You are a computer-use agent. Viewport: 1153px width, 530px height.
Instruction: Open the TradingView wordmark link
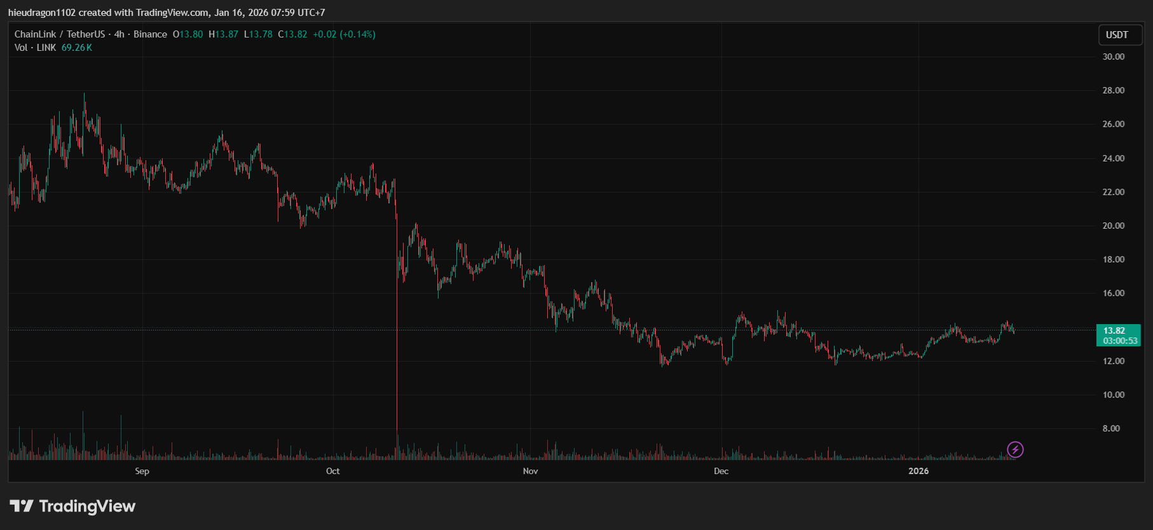(x=87, y=506)
